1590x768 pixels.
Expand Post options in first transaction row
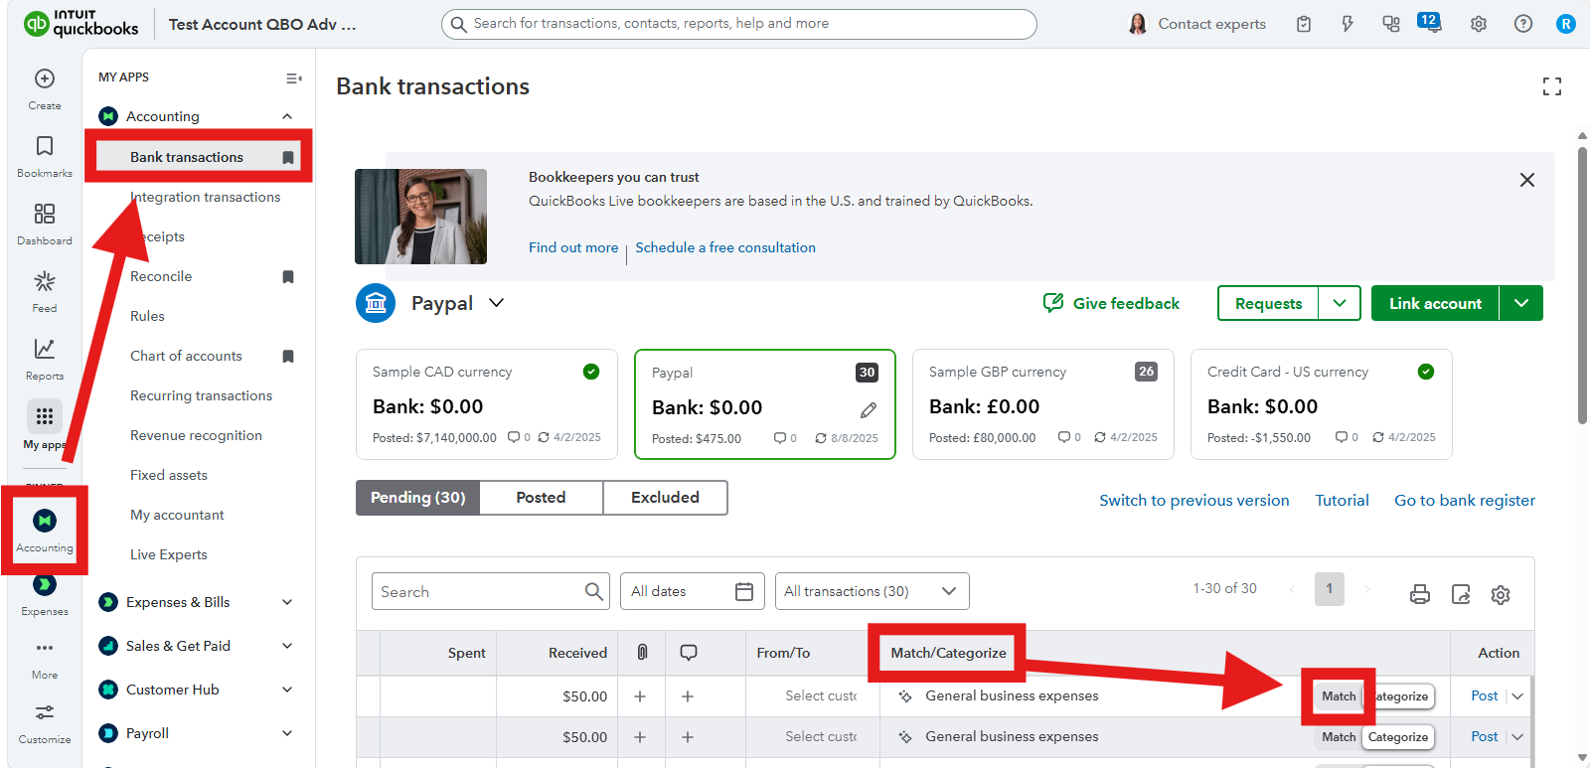[1517, 696]
